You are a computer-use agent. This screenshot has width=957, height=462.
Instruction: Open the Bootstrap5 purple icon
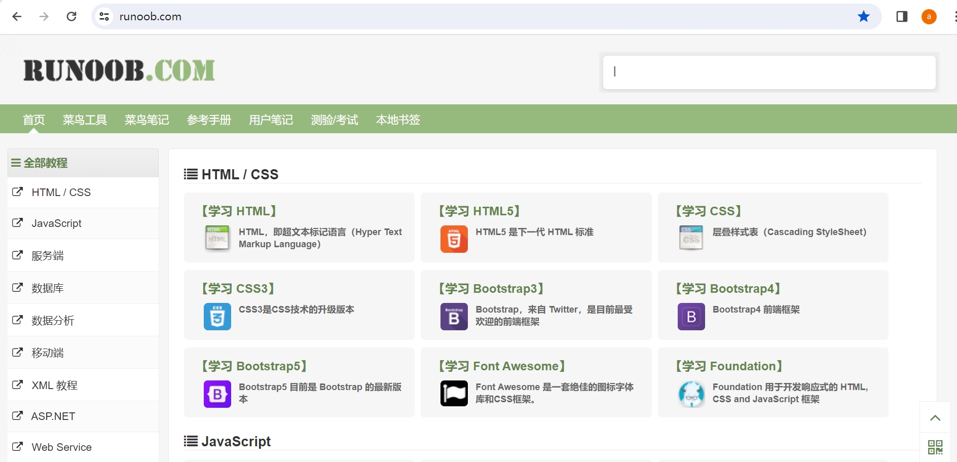click(x=217, y=394)
